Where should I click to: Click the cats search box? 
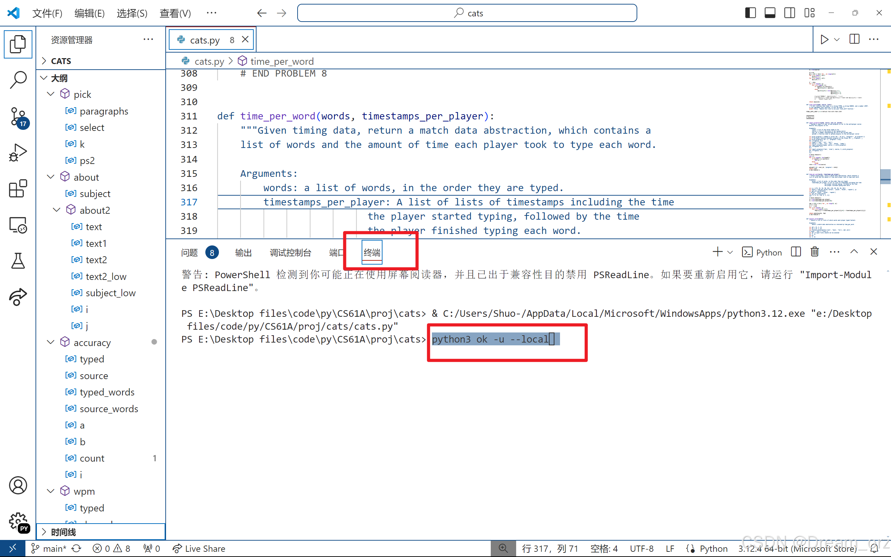(x=467, y=13)
